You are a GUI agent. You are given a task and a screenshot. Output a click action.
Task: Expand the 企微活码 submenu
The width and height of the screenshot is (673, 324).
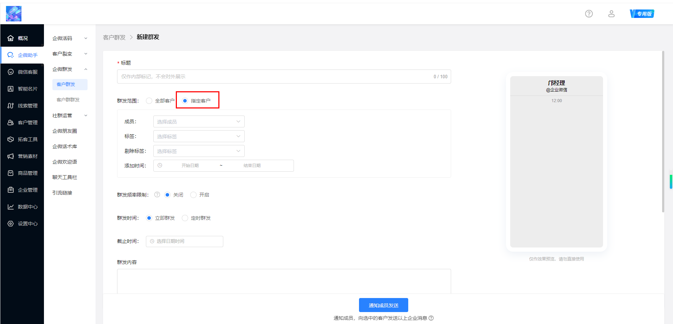click(x=69, y=38)
